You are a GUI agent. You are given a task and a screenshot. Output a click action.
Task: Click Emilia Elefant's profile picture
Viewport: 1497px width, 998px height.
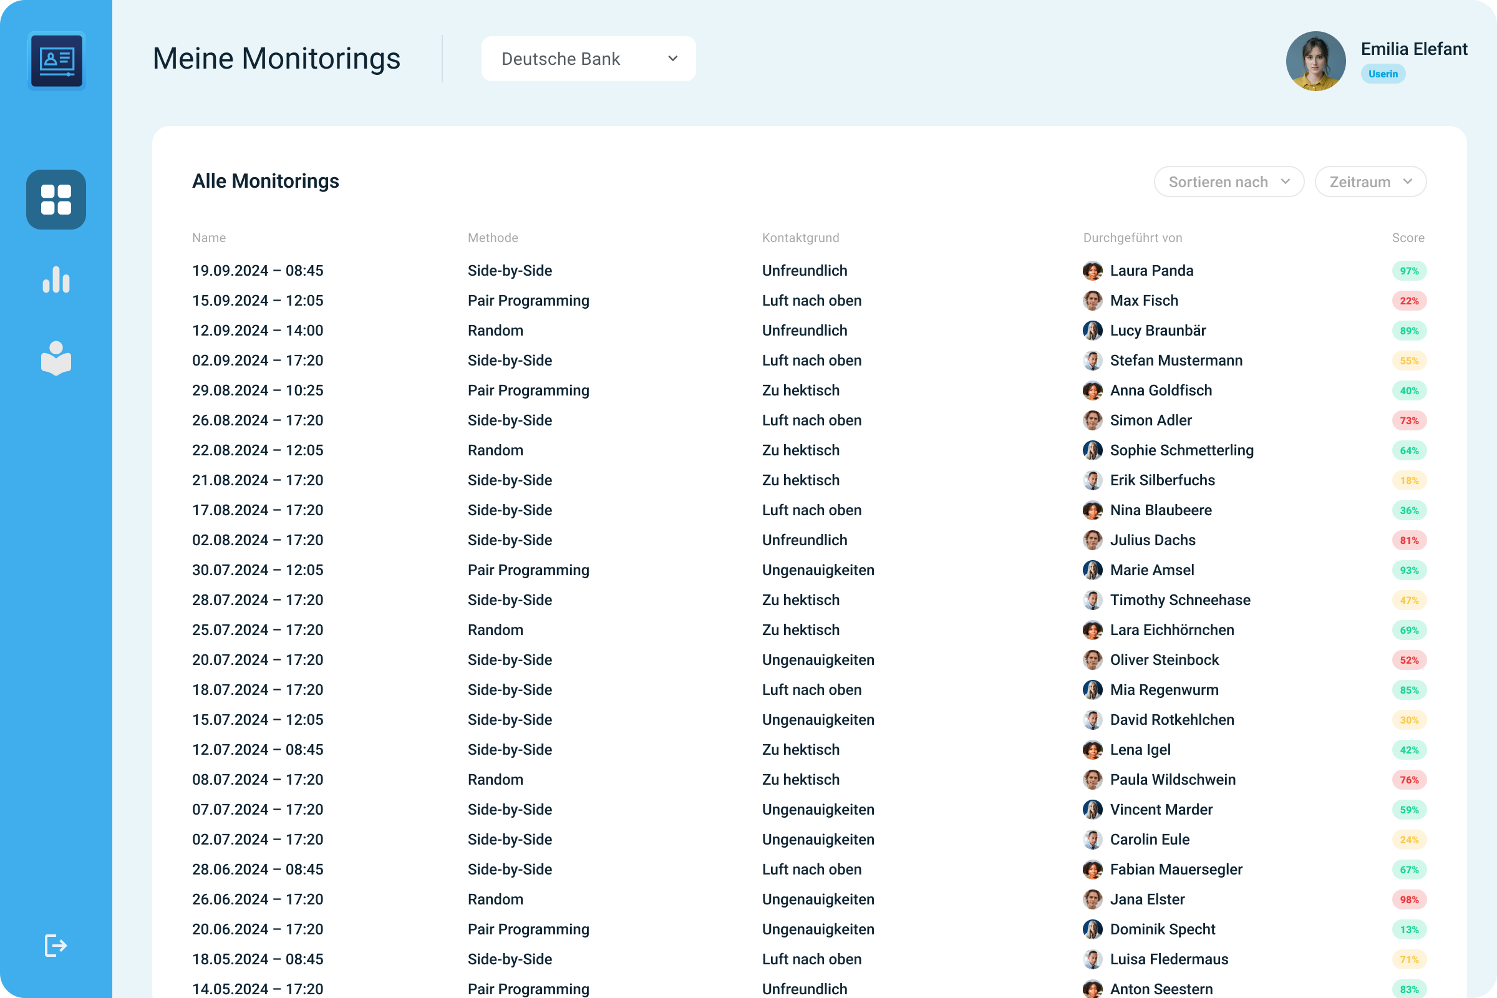click(1315, 61)
